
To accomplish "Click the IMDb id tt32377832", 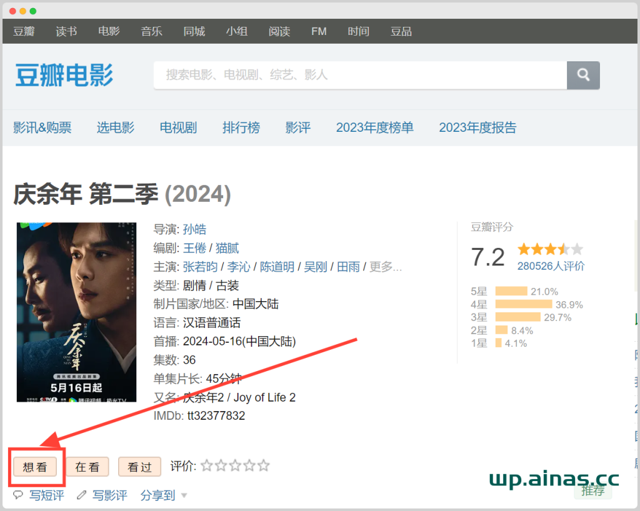I will 216,415.
